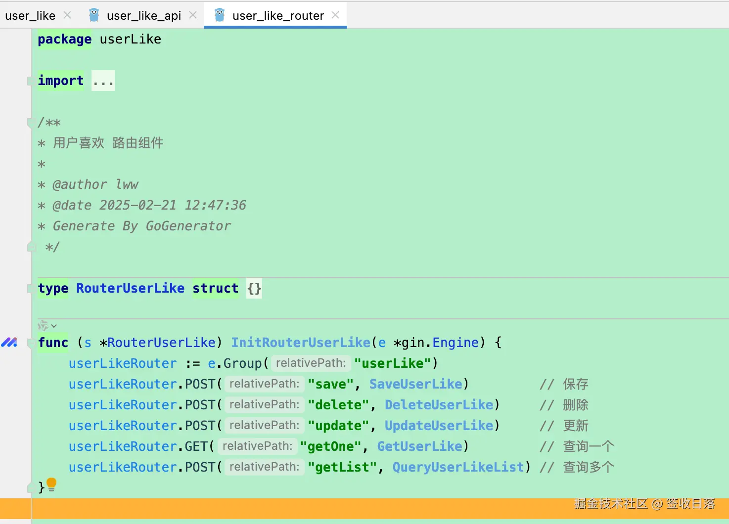The image size is (729, 524).
Task: Expand the folded import block
Action: pyautogui.click(x=103, y=81)
